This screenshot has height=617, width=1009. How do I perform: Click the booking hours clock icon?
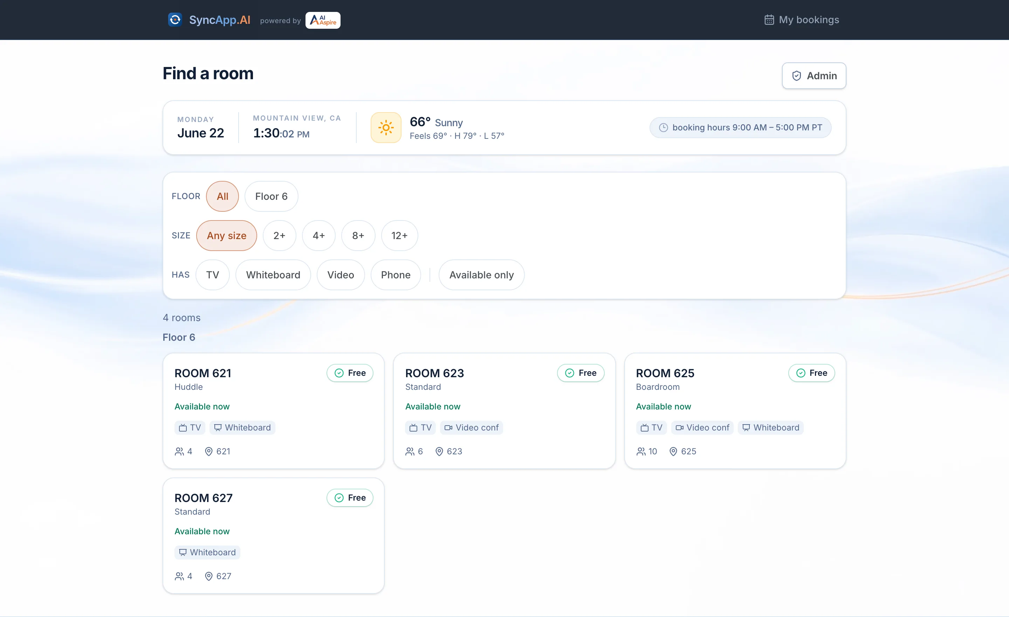tap(664, 127)
